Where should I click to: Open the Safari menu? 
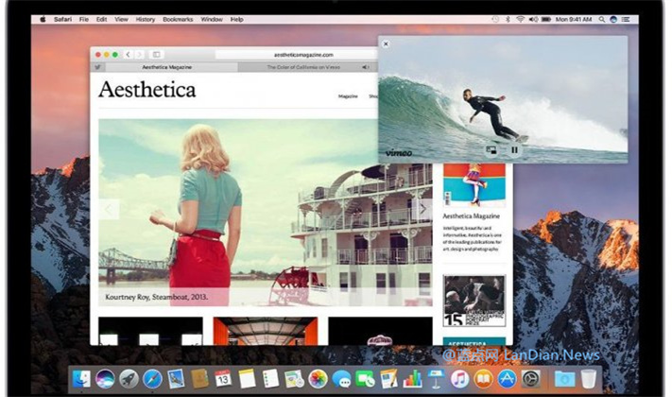pos(62,19)
